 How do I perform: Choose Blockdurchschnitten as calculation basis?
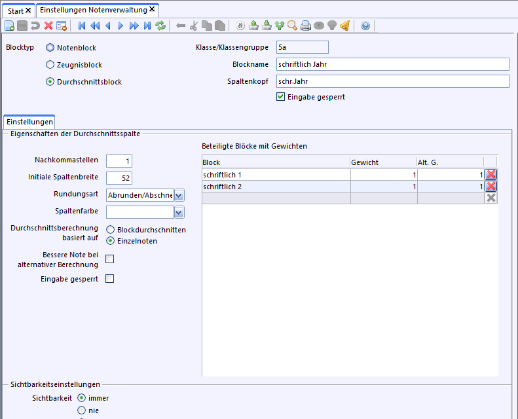[x=111, y=230]
